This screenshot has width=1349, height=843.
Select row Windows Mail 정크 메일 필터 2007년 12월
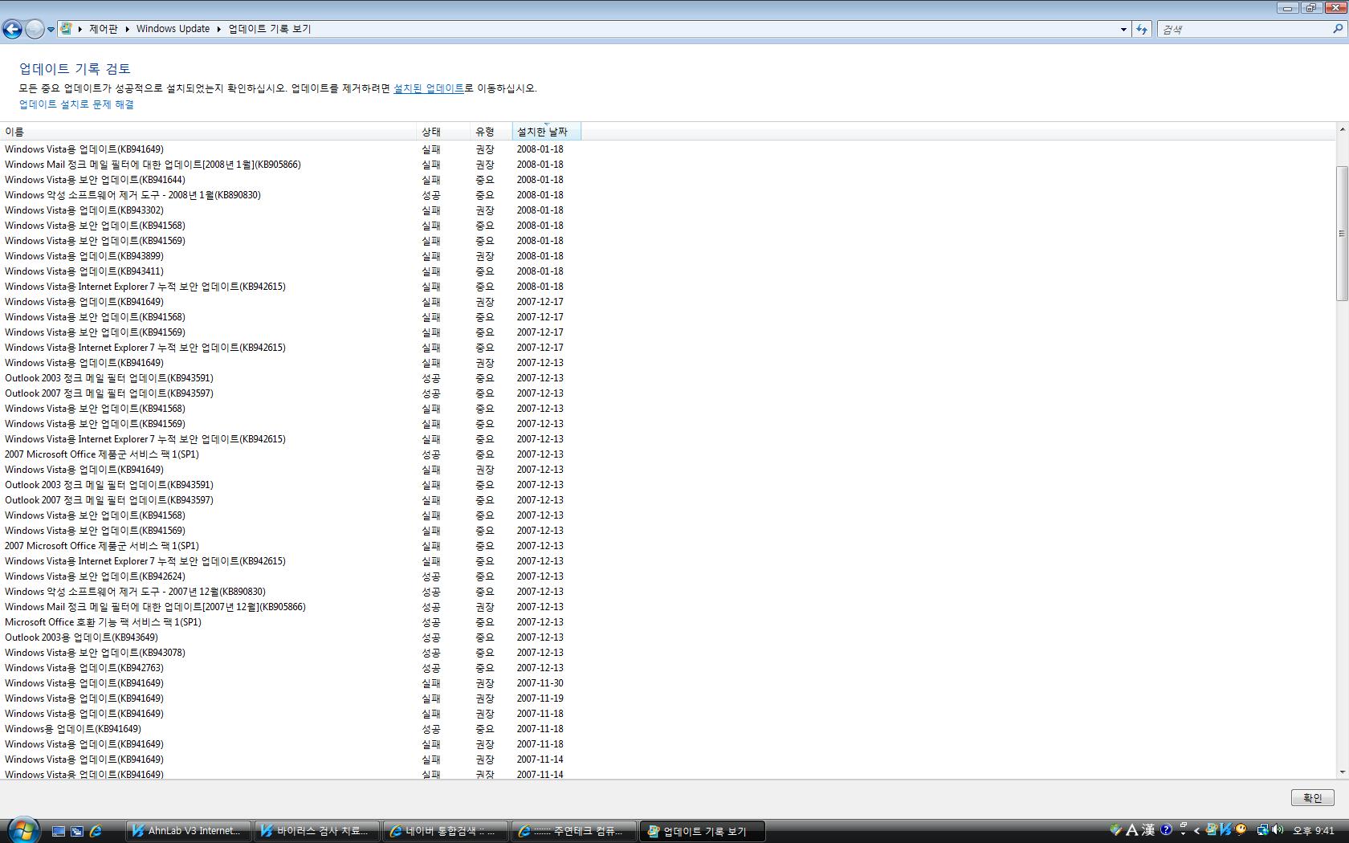[x=291, y=607]
